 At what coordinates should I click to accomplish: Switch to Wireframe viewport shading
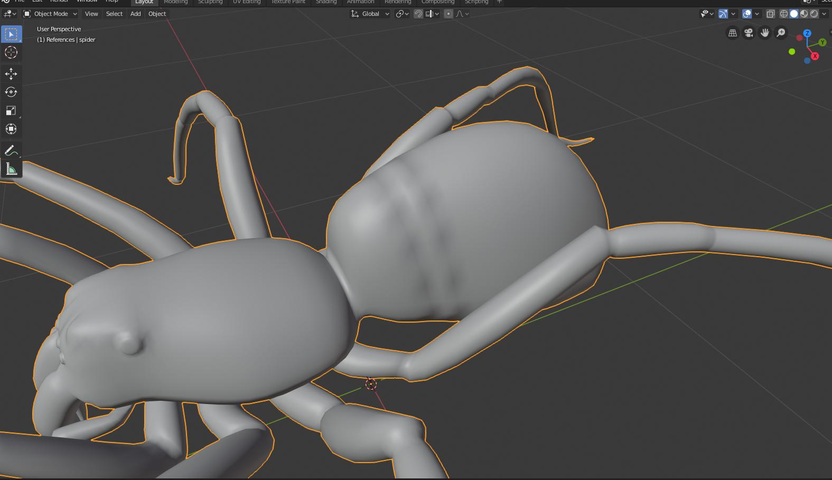coord(784,14)
